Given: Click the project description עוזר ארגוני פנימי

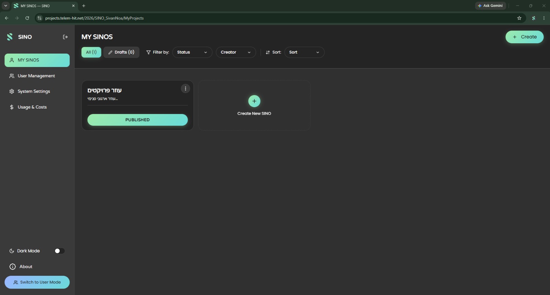Looking at the screenshot, I should (x=103, y=99).
